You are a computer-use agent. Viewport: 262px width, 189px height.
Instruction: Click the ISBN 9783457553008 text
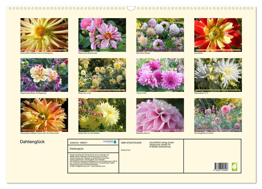tap(131, 143)
